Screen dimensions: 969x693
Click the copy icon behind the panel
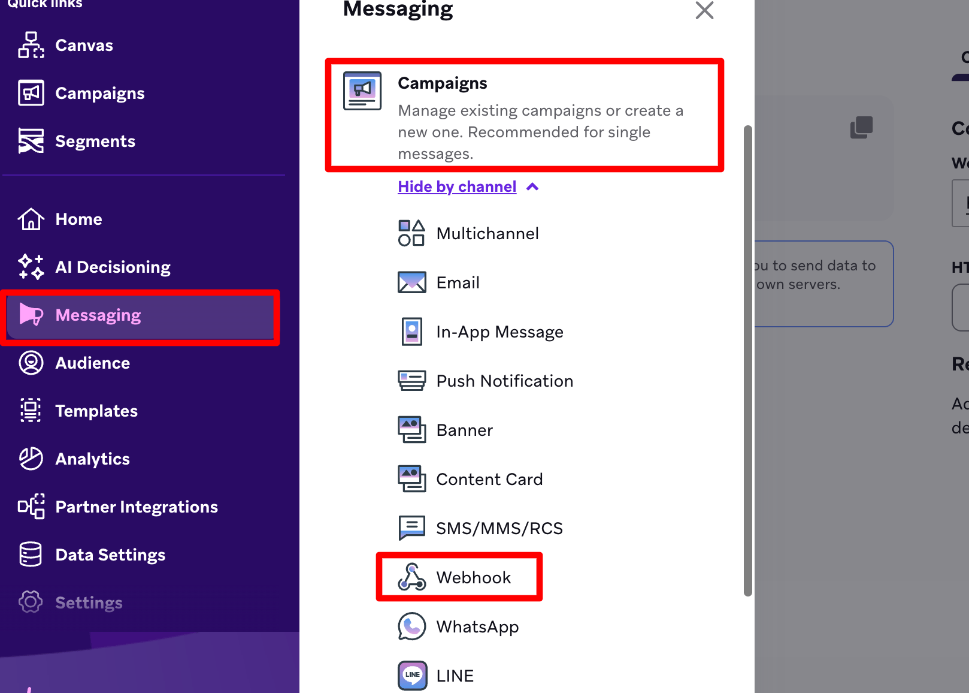point(862,127)
